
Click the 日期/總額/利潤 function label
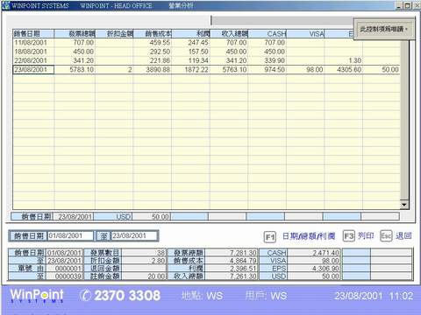click(x=309, y=236)
